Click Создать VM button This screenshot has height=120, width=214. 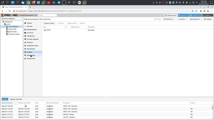[x=184, y=15]
